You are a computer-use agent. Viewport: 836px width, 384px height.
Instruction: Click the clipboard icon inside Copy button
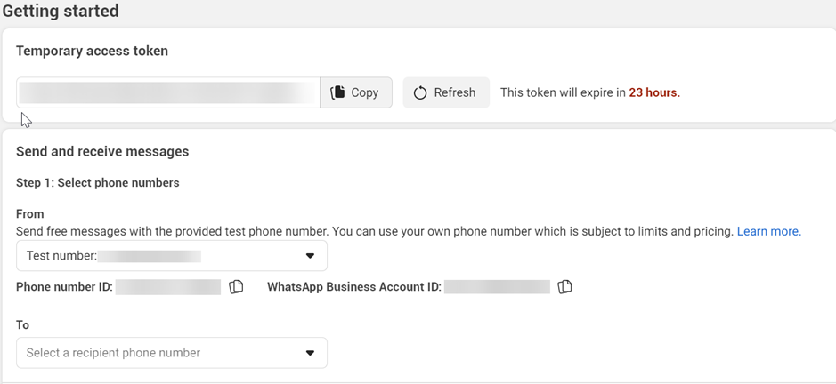(337, 92)
